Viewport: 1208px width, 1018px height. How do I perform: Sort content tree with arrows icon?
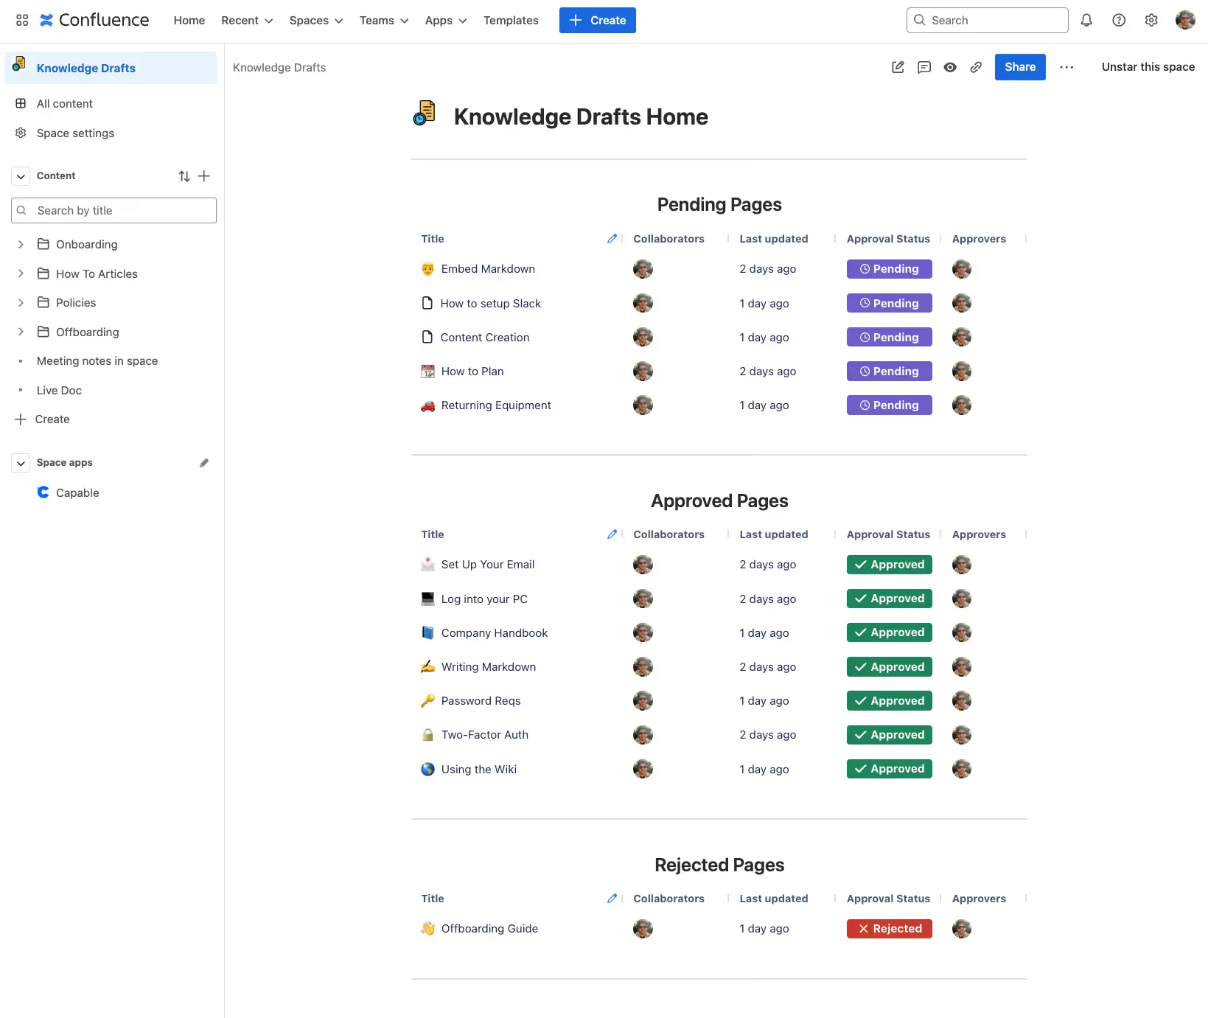(184, 176)
